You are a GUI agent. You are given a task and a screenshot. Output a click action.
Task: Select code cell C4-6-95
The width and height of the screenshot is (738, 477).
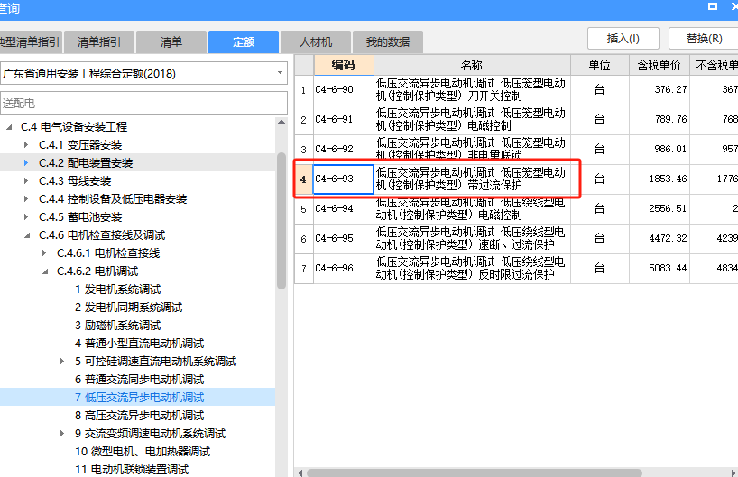pos(344,238)
